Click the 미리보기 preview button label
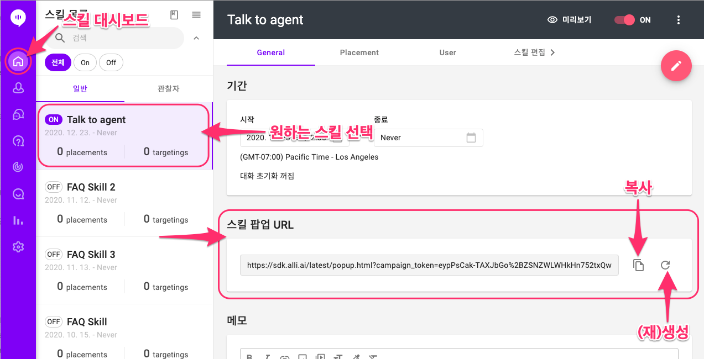Viewport: 704px width, 359px height. click(x=577, y=20)
